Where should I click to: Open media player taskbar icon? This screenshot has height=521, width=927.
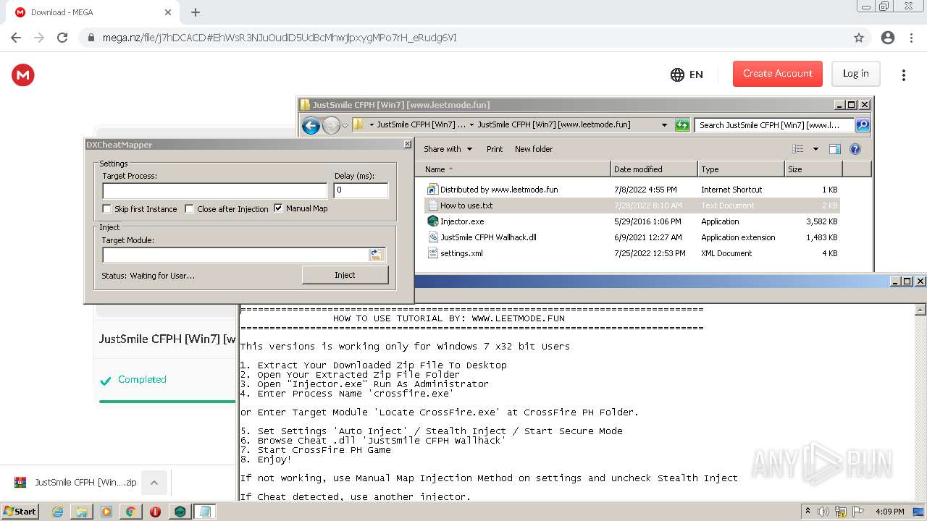[106, 512]
